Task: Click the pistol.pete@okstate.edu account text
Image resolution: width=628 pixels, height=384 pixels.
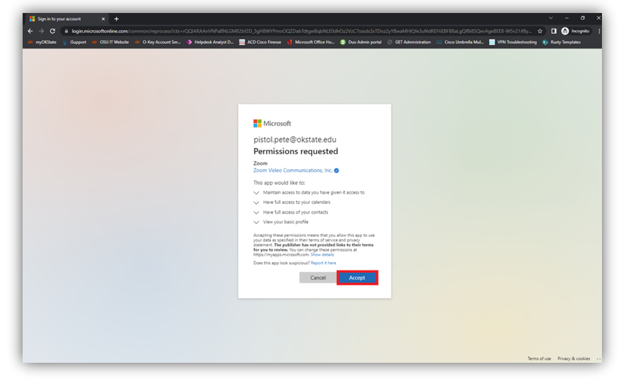Action: [x=295, y=140]
